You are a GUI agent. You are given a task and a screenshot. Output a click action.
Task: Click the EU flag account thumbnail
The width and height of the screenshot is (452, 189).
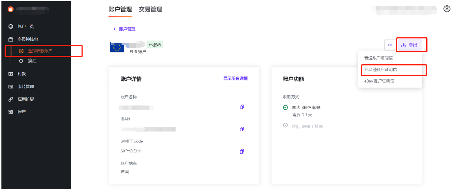tap(117, 47)
